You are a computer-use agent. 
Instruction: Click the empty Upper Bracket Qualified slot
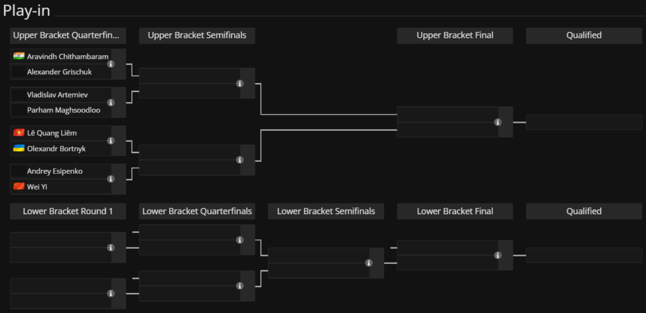(x=584, y=122)
